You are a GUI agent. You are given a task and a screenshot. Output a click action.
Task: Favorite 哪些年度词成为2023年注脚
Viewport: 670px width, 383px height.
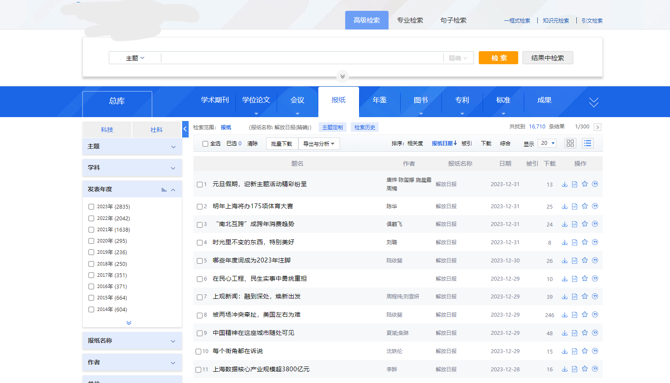(585, 260)
